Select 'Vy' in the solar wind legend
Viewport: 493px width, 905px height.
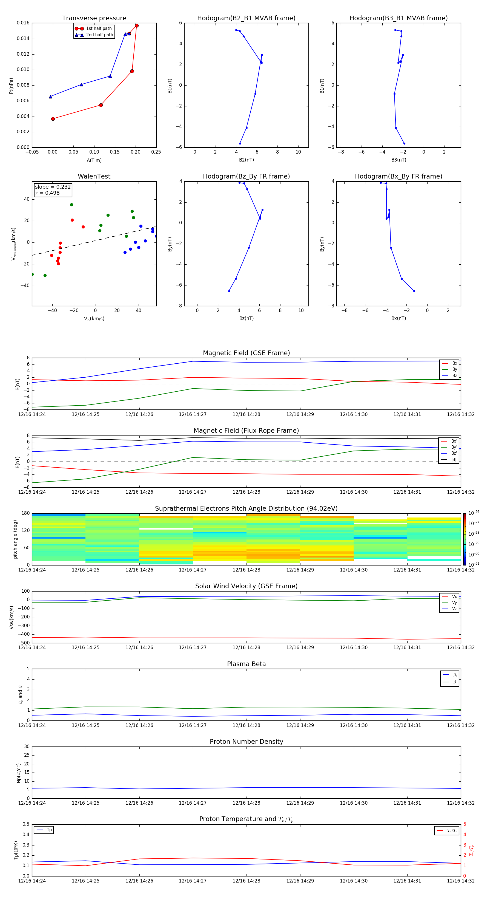449,603
